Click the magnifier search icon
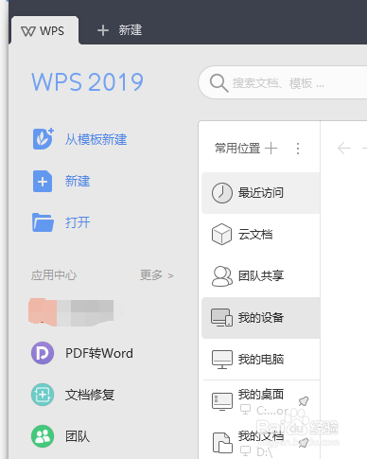Image resolution: width=367 pixels, height=459 pixels. click(218, 83)
